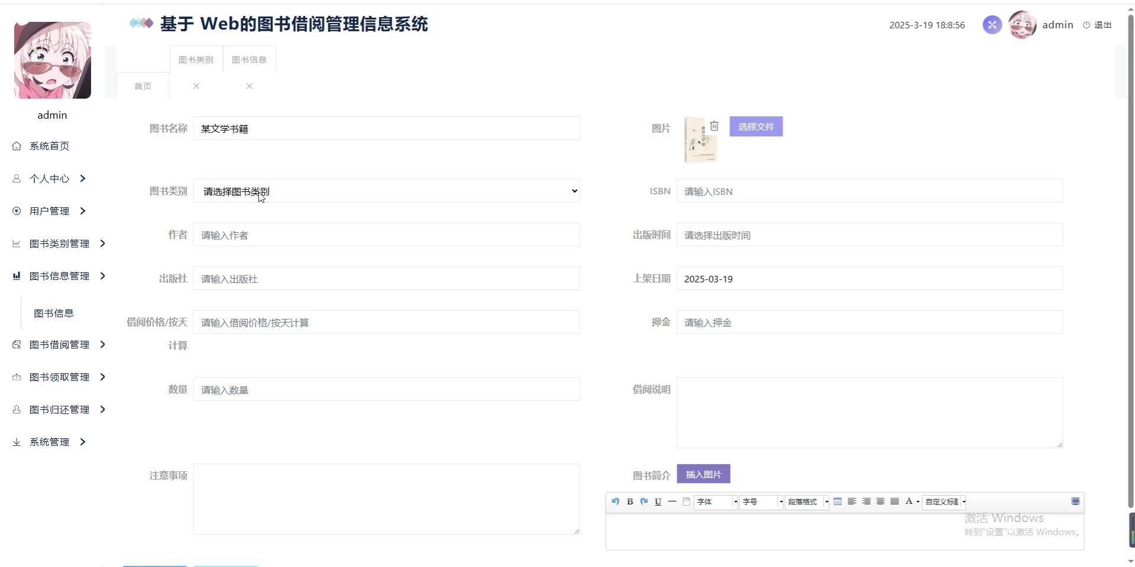This screenshot has height=567, width=1135.
Task: Click the blank document icon in the editor toolbar
Action: [686, 501]
